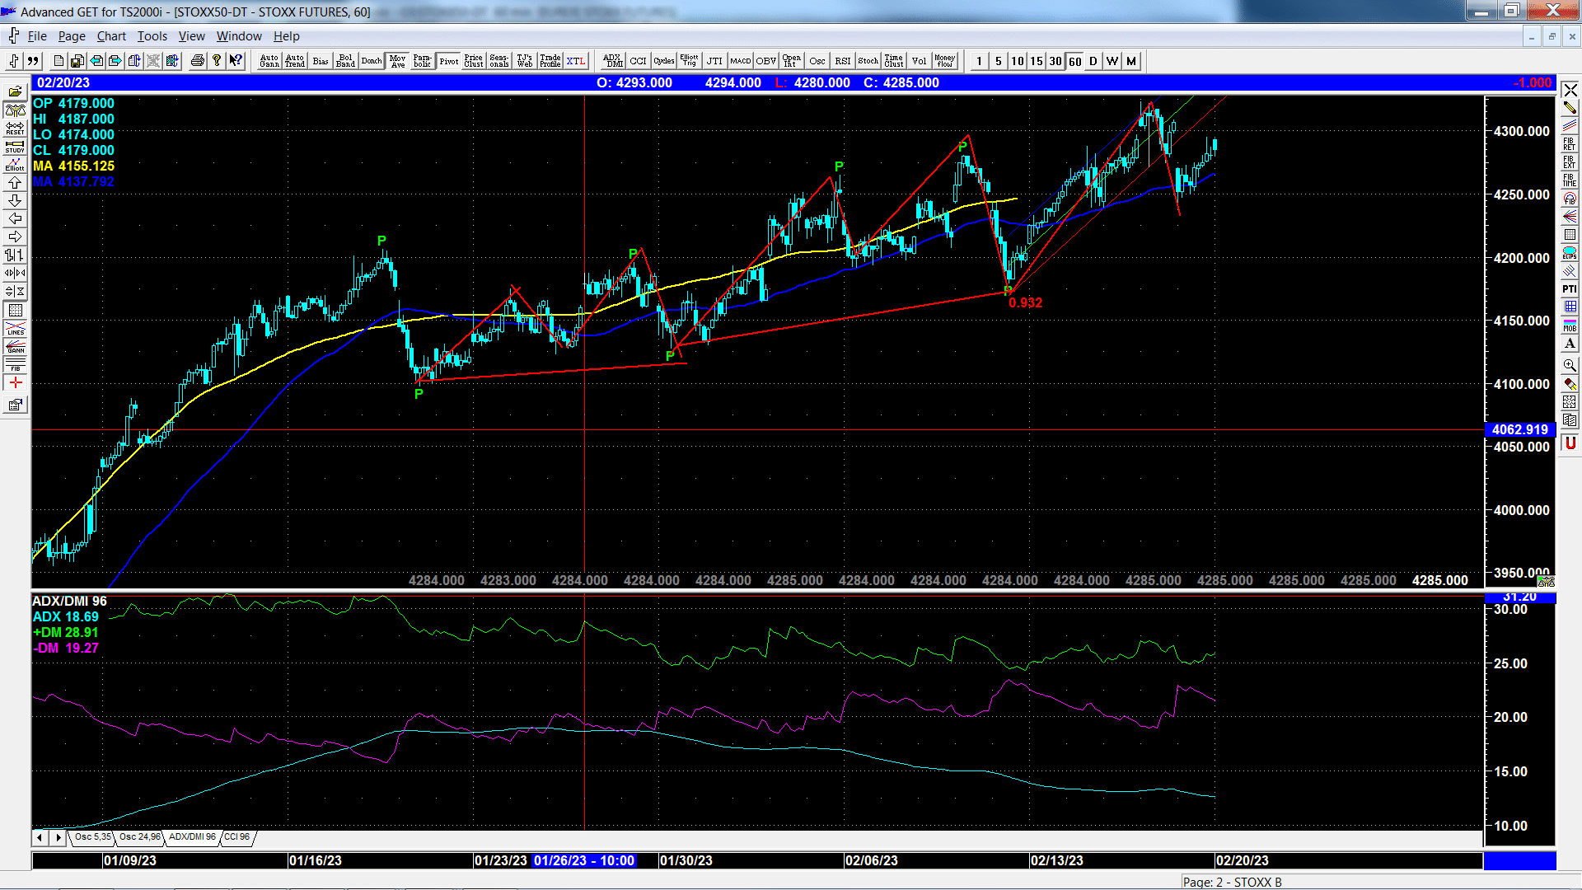Click the blue block on the date axis

[1519, 860]
